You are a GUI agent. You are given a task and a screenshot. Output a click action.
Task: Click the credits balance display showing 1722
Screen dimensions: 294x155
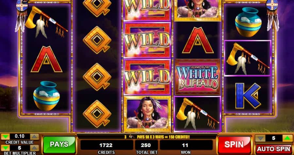[x=106, y=145]
